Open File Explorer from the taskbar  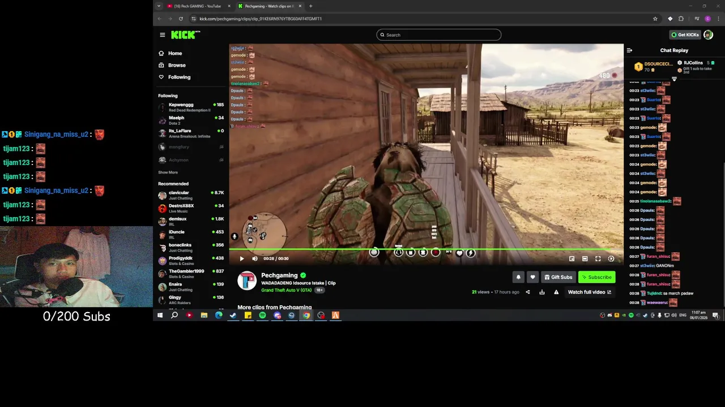(x=204, y=315)
